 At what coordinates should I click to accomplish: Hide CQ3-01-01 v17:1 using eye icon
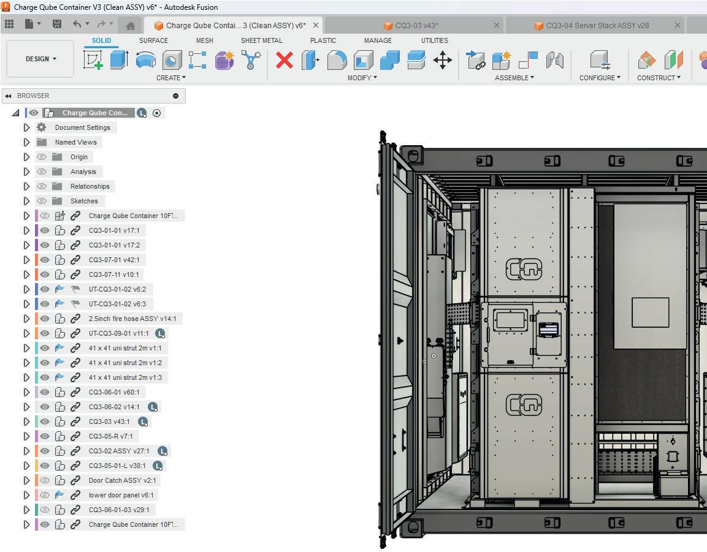click(45, 230)
